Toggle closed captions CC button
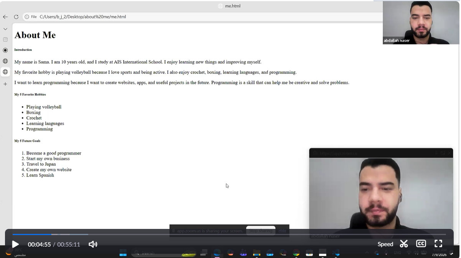The height and width of the screenshot is (258, 461). coord(421,244)
